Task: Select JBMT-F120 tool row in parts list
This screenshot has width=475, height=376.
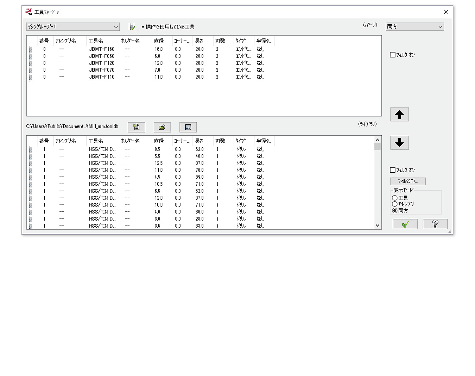Action: click(x=102, y=63)
